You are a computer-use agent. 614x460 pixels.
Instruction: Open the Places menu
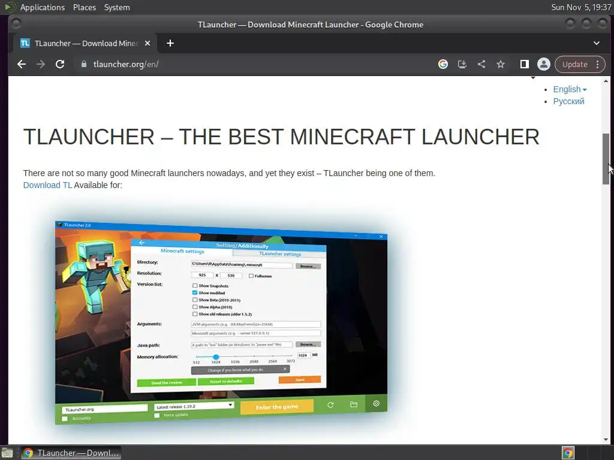click(84, 7)
